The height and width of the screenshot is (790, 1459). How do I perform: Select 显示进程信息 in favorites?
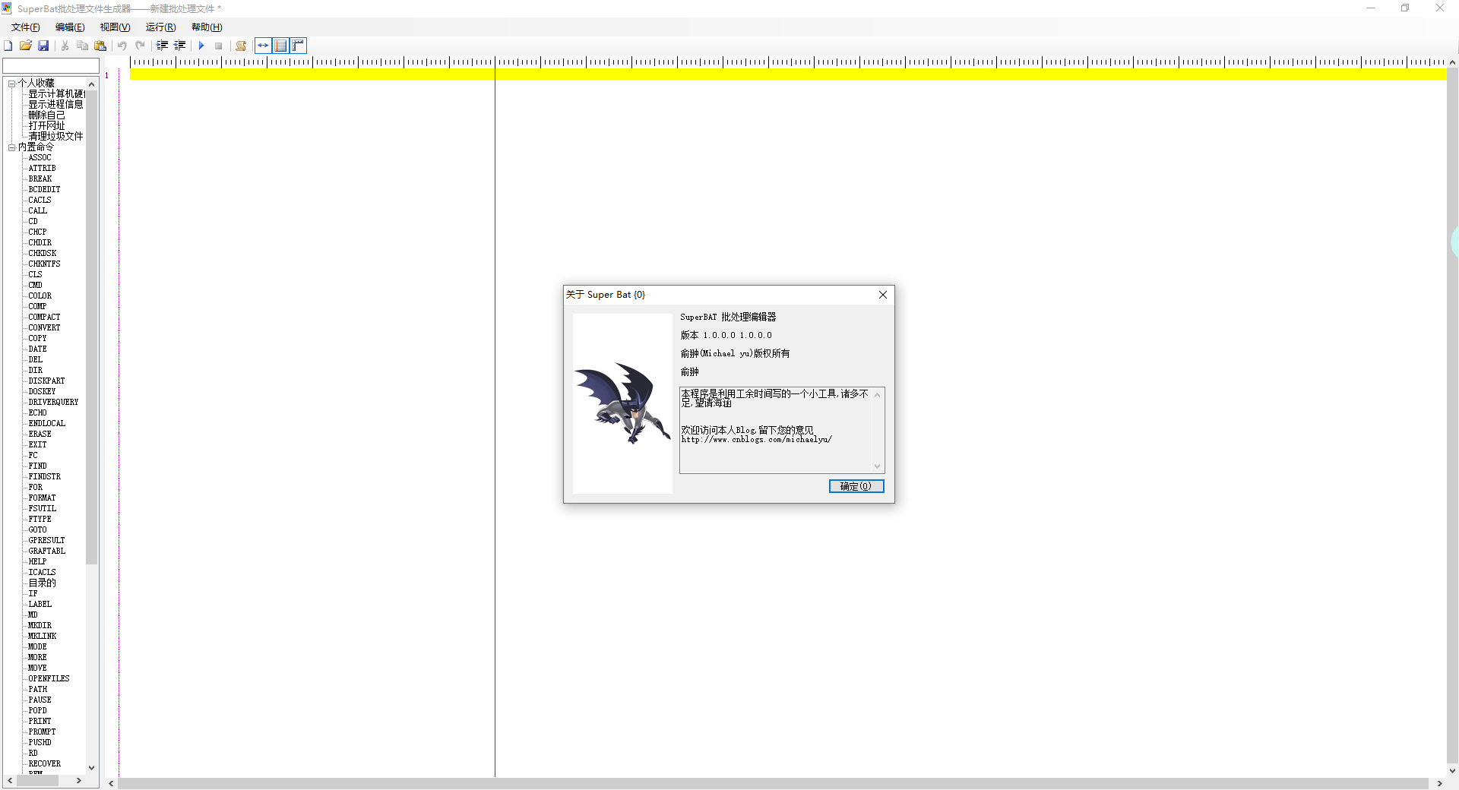point(55,105)
